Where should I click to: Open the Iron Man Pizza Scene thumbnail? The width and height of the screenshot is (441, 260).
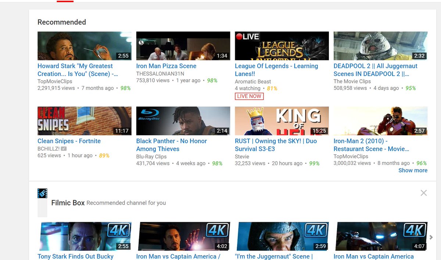183,46
